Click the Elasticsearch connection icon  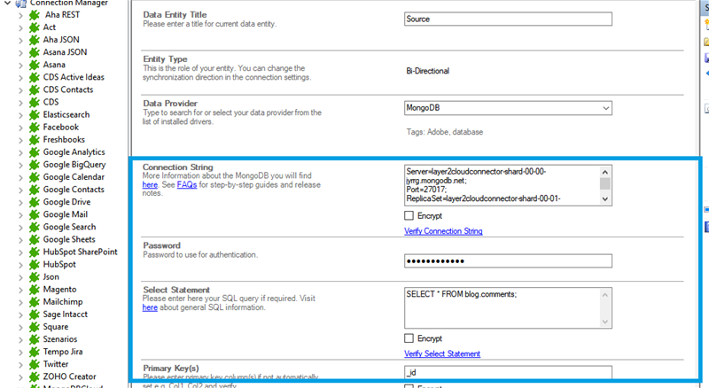[34, 114]
